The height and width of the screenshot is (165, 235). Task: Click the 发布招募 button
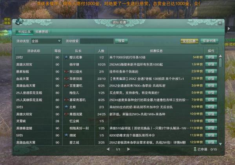point(189,41)
